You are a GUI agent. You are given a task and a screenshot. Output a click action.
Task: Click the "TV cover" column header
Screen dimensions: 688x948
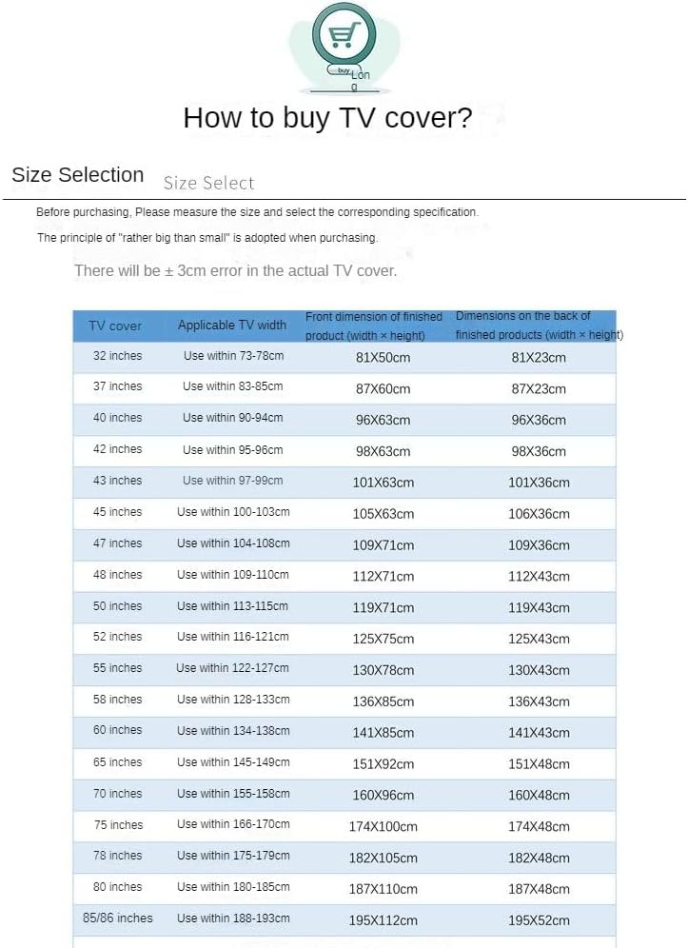tap(115, 326)
